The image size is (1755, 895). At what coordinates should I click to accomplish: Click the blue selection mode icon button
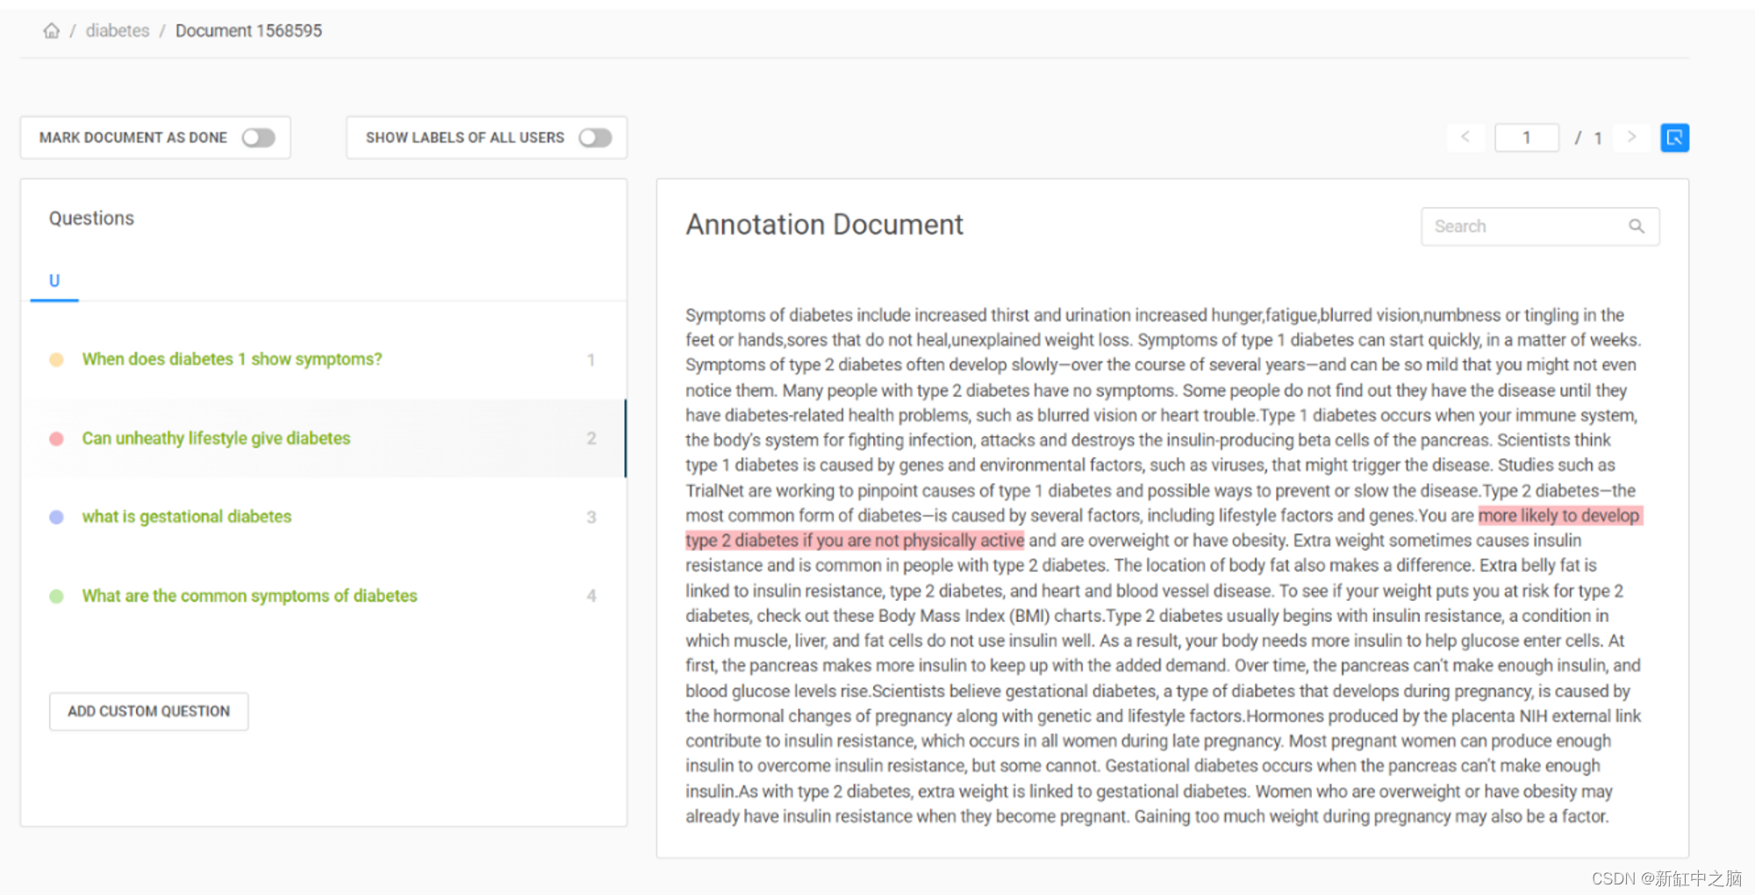tap(1674, 138)
